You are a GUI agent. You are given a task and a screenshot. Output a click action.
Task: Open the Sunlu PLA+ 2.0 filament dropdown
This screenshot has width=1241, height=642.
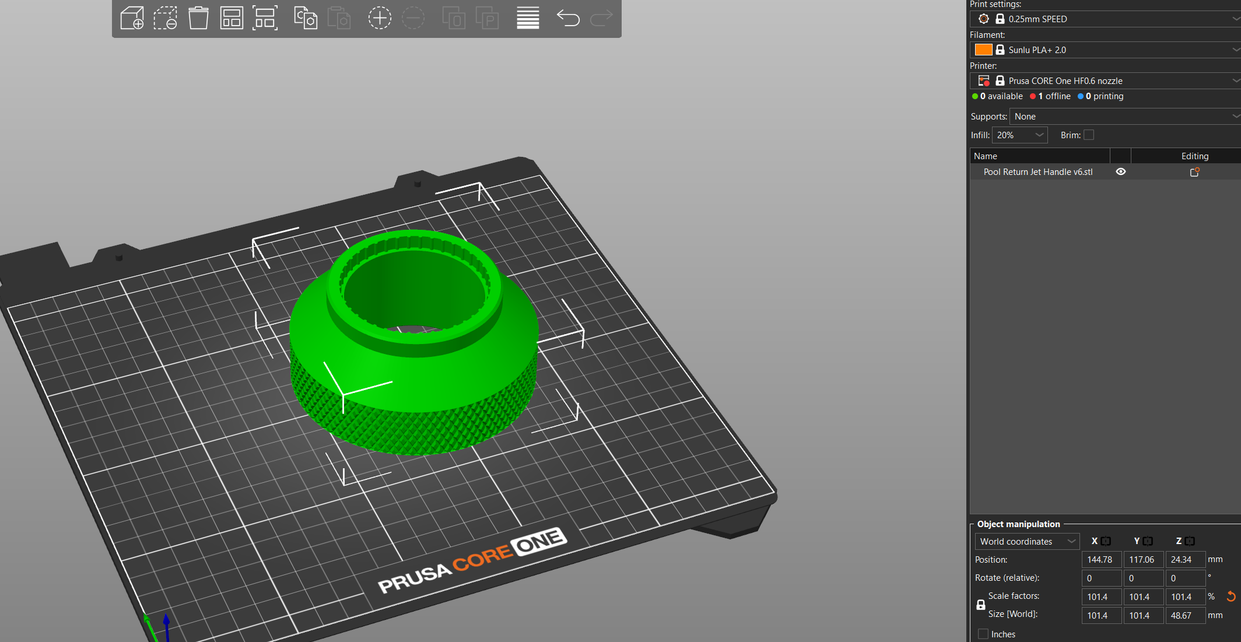point(1106,50)
